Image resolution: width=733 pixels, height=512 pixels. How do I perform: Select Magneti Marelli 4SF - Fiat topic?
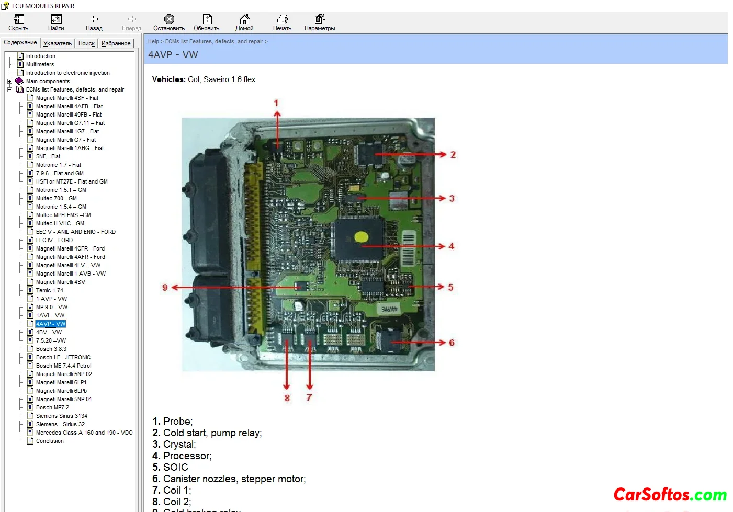pyautogui.click(x=67, y=98)
